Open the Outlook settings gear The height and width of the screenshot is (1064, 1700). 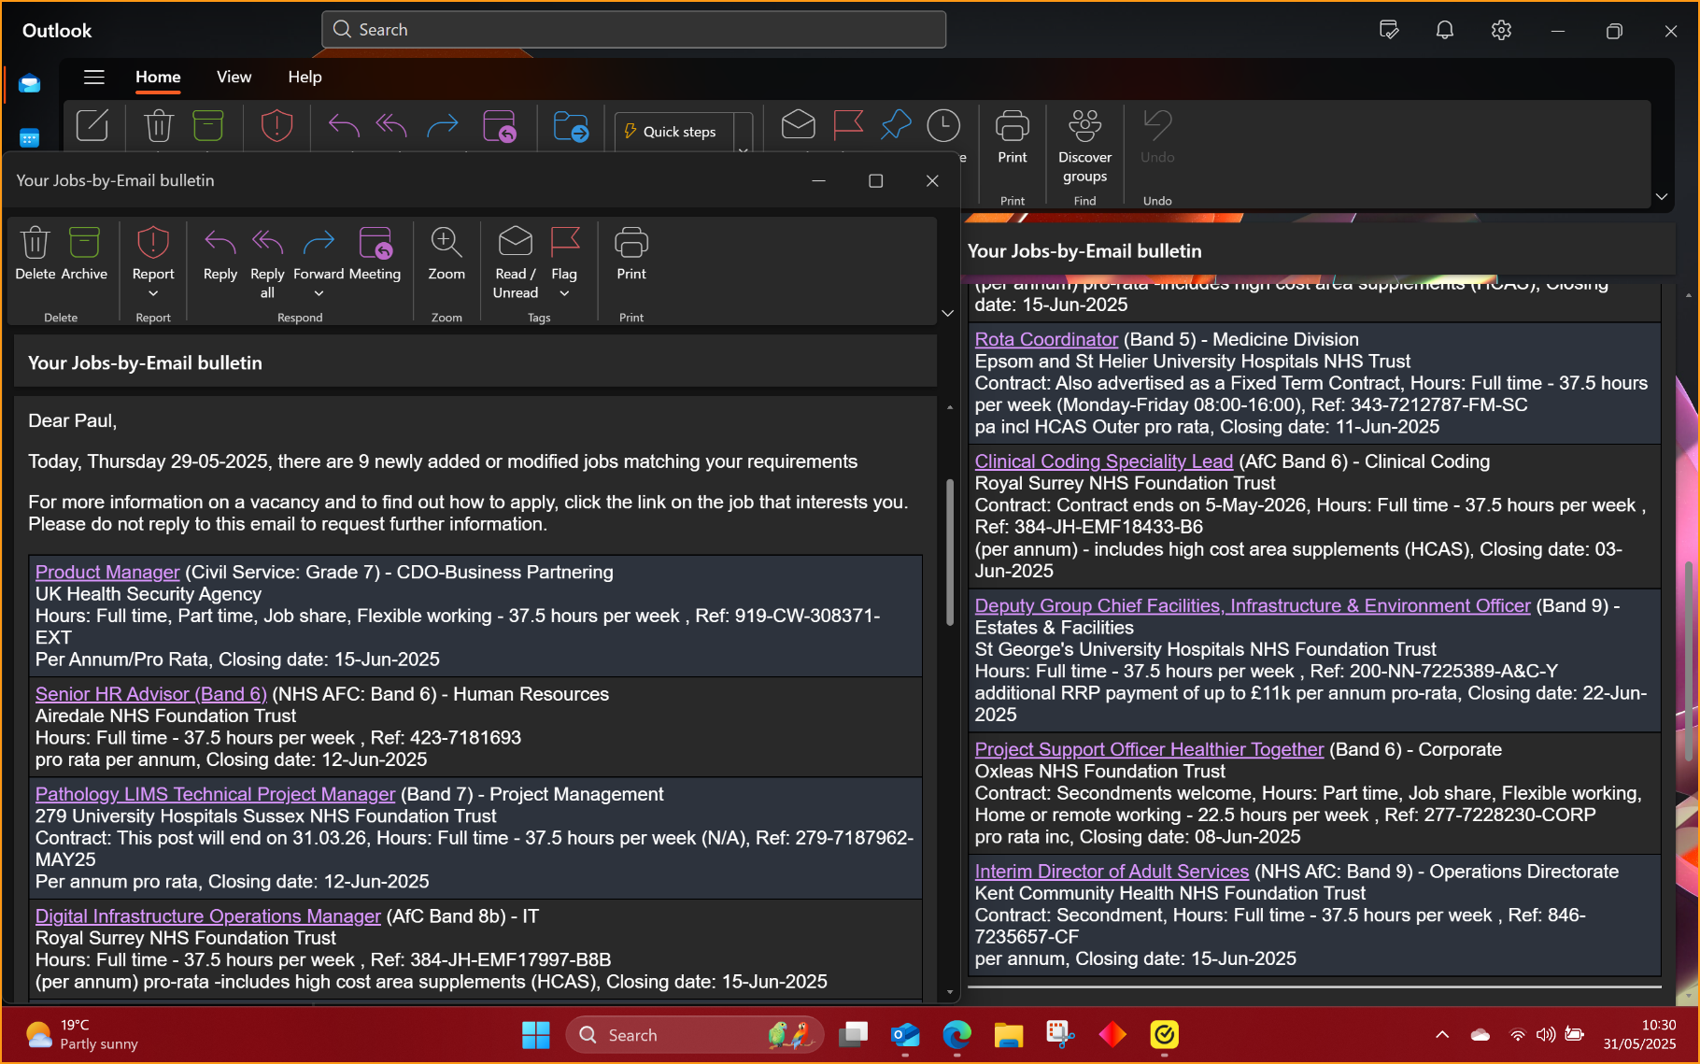(x=1501, y=30)
